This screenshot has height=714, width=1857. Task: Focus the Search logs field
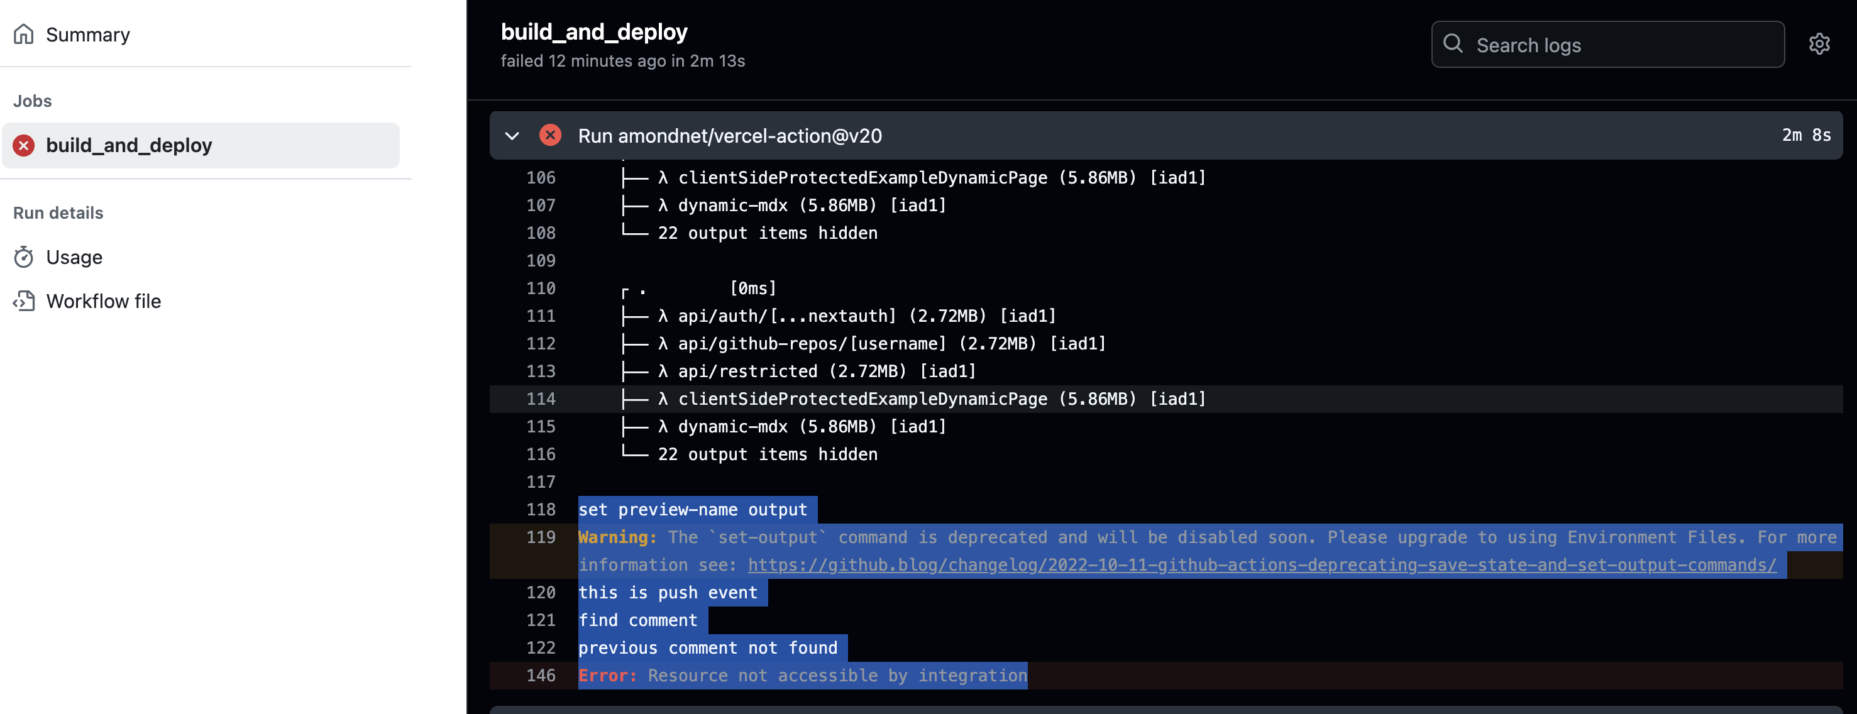click(x=1607, y=45)
